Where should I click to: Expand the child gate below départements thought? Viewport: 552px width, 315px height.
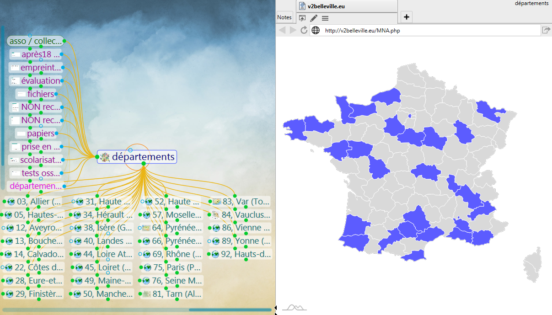(144, 164)
